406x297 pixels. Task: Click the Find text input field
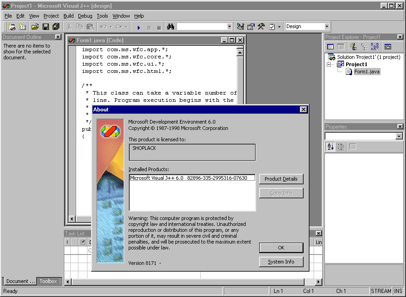(x=202, y=26)
